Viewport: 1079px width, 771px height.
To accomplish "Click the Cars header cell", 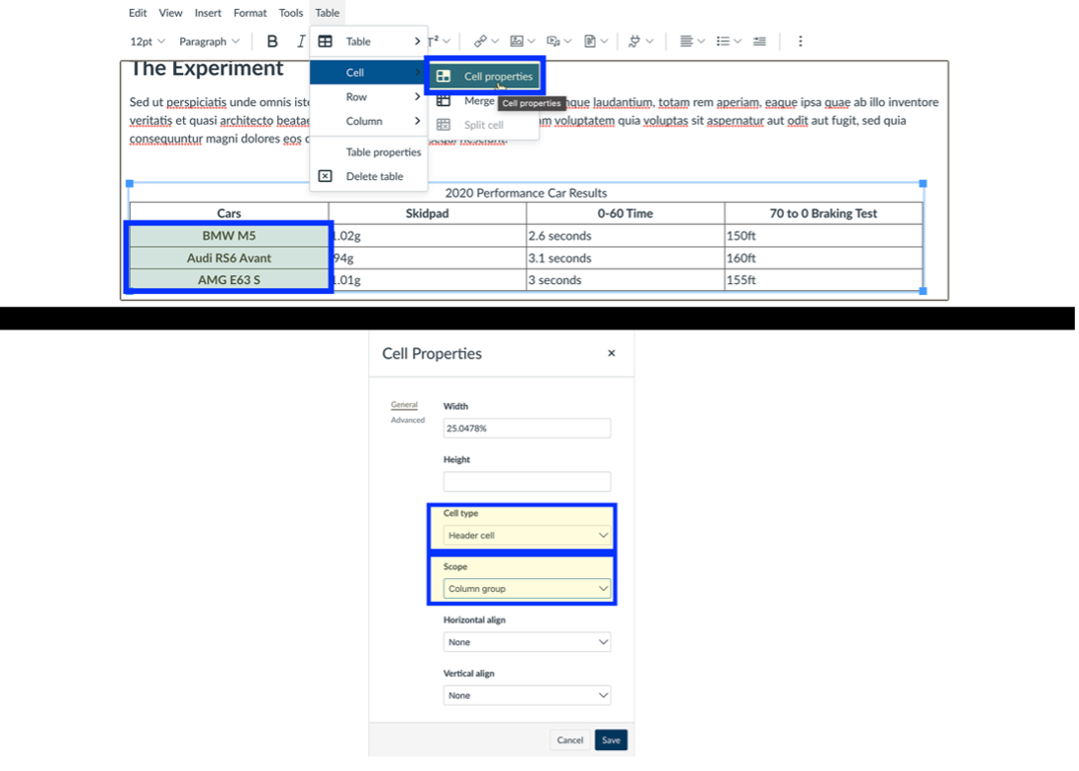I will (229, 213).
